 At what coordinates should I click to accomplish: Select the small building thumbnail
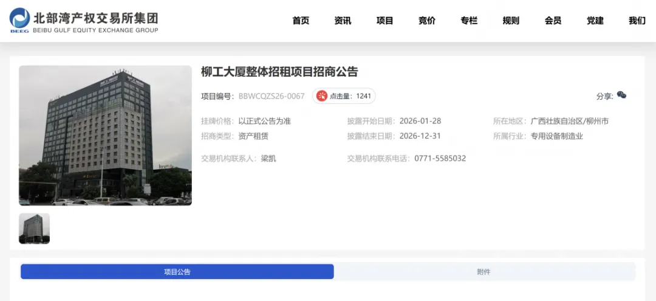click(x=34, y=229)
